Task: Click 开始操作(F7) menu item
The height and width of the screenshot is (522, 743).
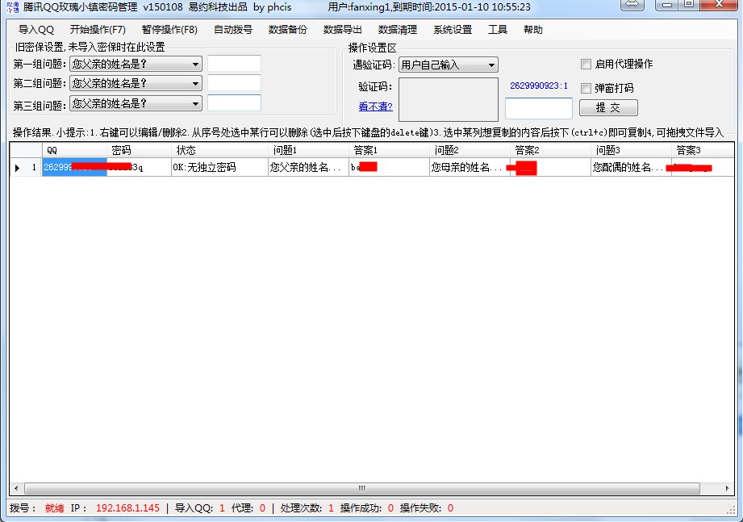Action: [x=98, y=30]
